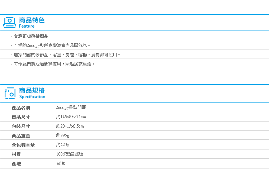Select the 約395g weight value
269x181 pixels.
[x=63, y=135]
